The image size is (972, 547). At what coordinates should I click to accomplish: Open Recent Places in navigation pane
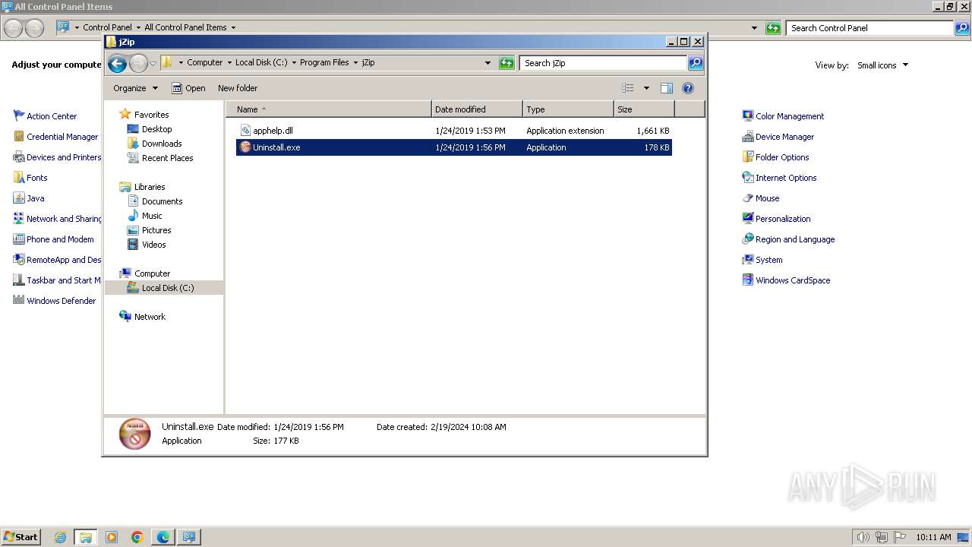[x=167, y=158]
